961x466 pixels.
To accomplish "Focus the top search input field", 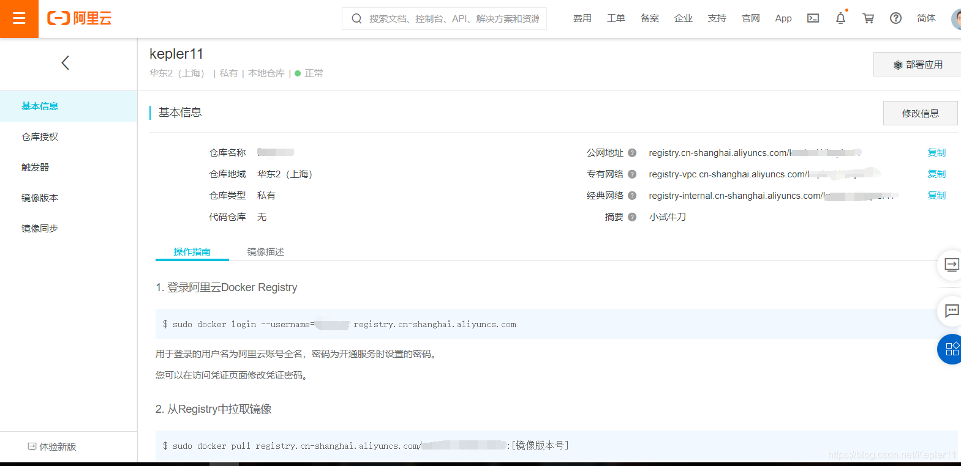I will pyautogui.click(x=454, y=19).
